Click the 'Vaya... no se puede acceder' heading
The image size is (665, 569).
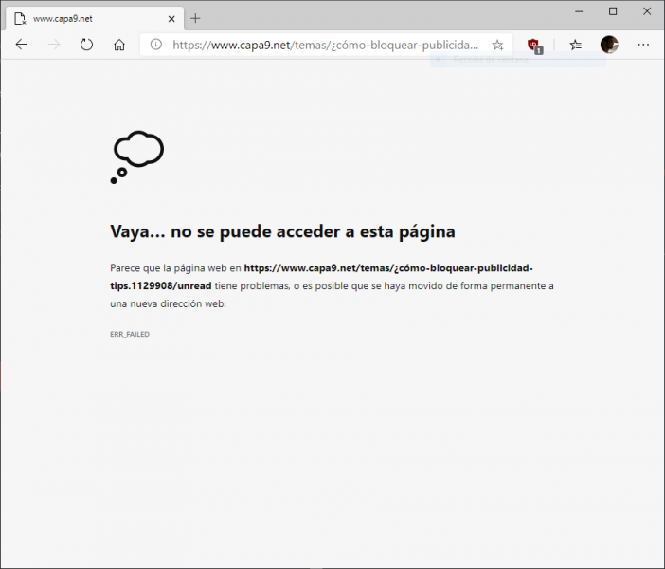pyautogui.click(x=282, y=231)
